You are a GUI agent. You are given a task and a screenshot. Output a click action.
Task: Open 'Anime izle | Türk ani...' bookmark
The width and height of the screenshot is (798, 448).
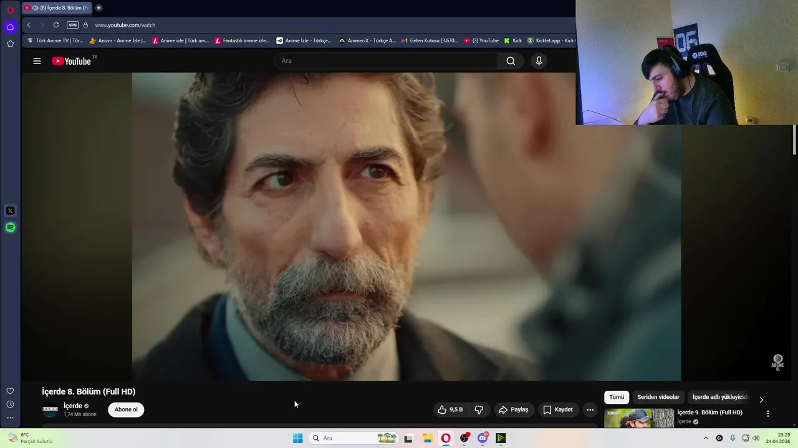(x=180, y=40)
